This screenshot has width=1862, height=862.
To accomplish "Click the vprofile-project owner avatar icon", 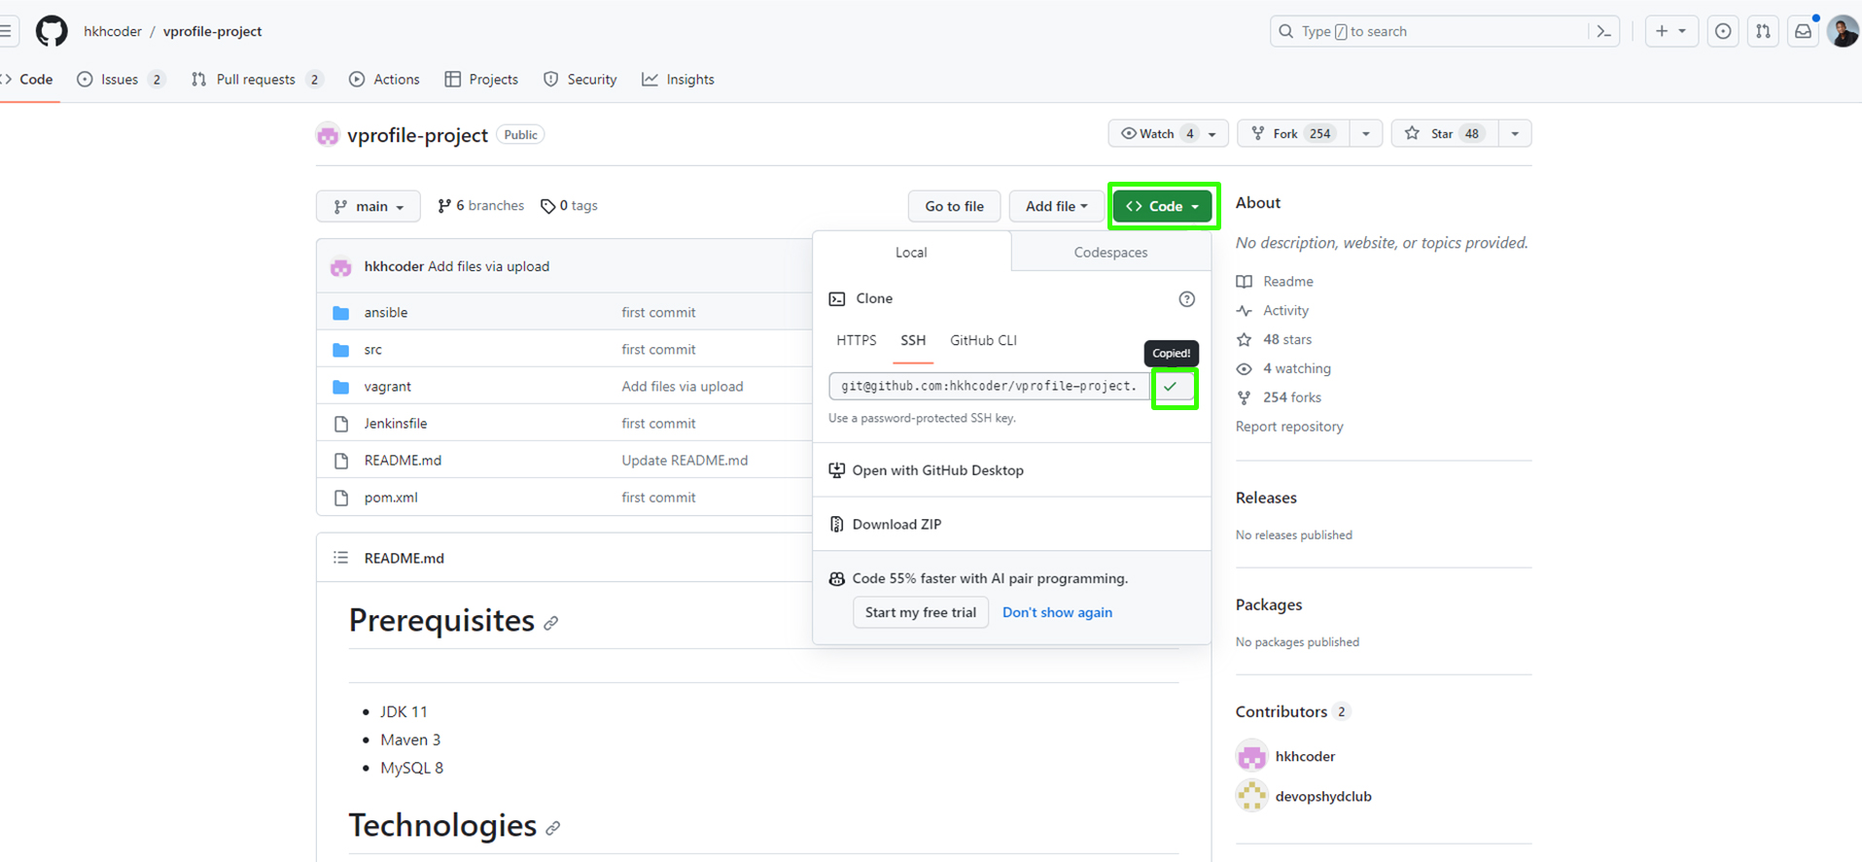I will coord(328,135).
